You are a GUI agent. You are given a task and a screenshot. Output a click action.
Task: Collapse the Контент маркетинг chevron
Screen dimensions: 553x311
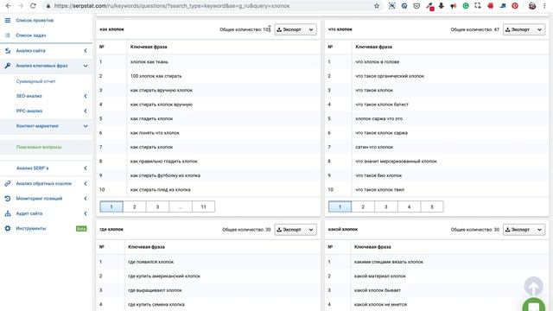click(86, 126)
